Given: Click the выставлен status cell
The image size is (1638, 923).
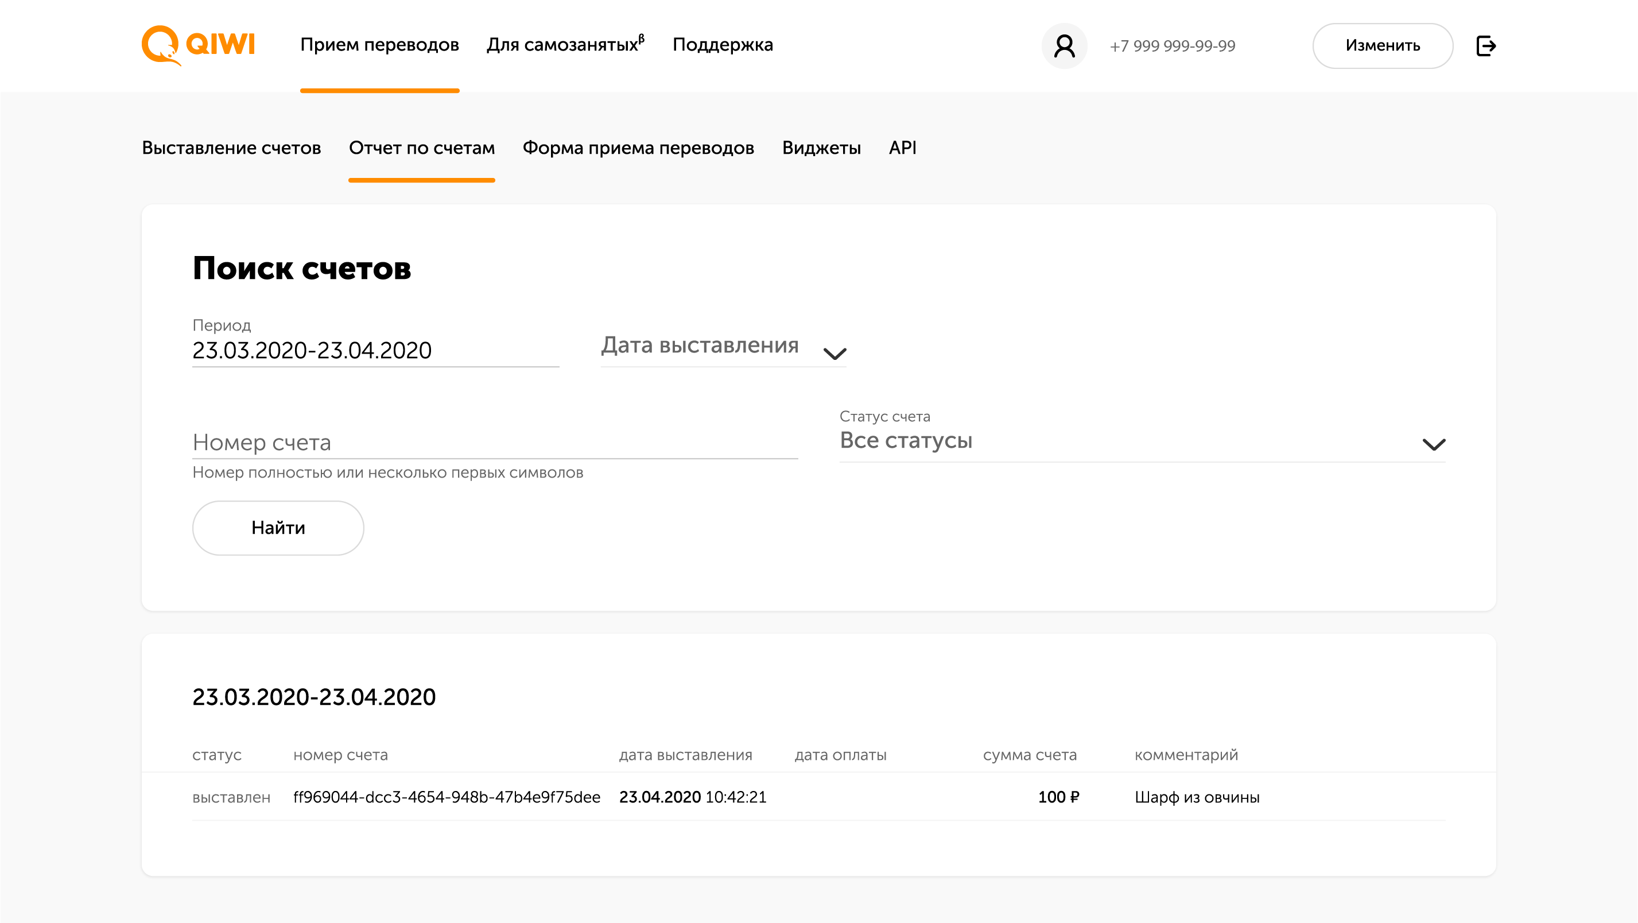Looking at the screenshot, I should pos(231,797).
